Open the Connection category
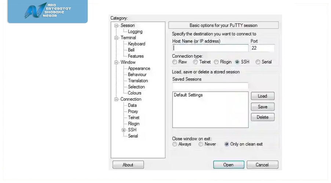Image resolution: width=331 pixels, height=183 pixels. [131, 99]
